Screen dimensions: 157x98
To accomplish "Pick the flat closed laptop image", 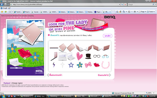I will click(x=54, y=48).
